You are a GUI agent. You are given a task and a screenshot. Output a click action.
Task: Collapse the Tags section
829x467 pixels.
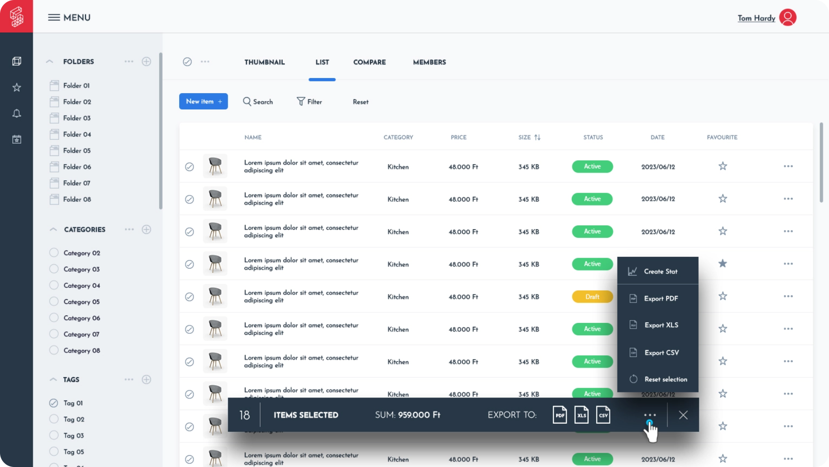(x=53, y=379)
